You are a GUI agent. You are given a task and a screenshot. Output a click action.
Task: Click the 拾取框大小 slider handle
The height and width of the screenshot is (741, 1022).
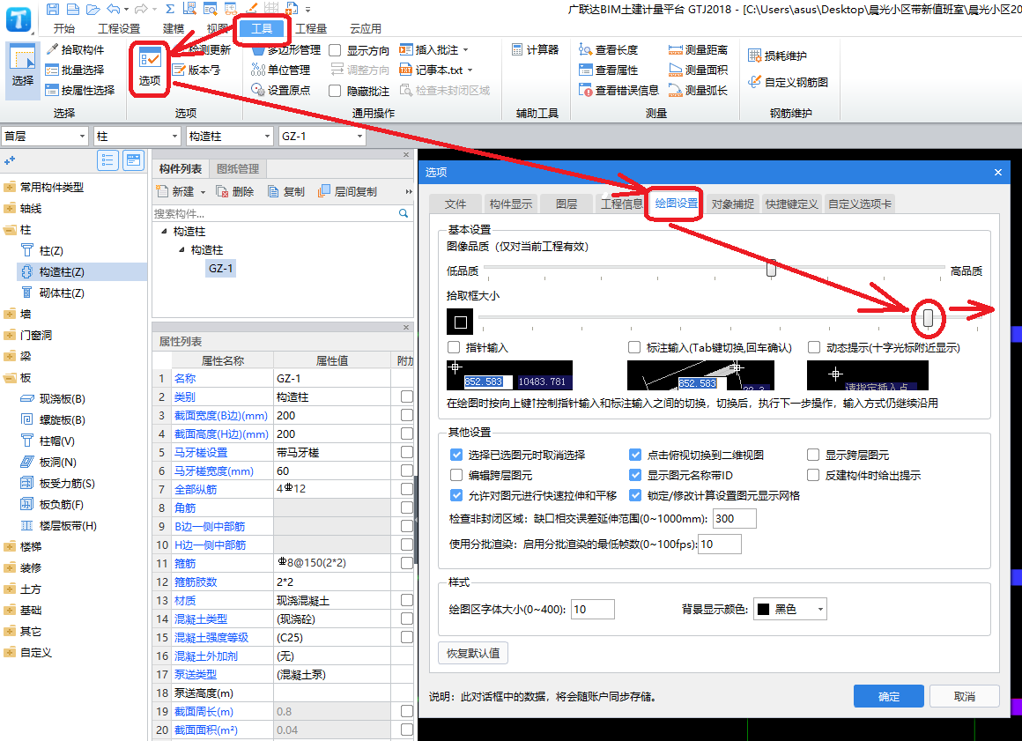click(928, 317)
